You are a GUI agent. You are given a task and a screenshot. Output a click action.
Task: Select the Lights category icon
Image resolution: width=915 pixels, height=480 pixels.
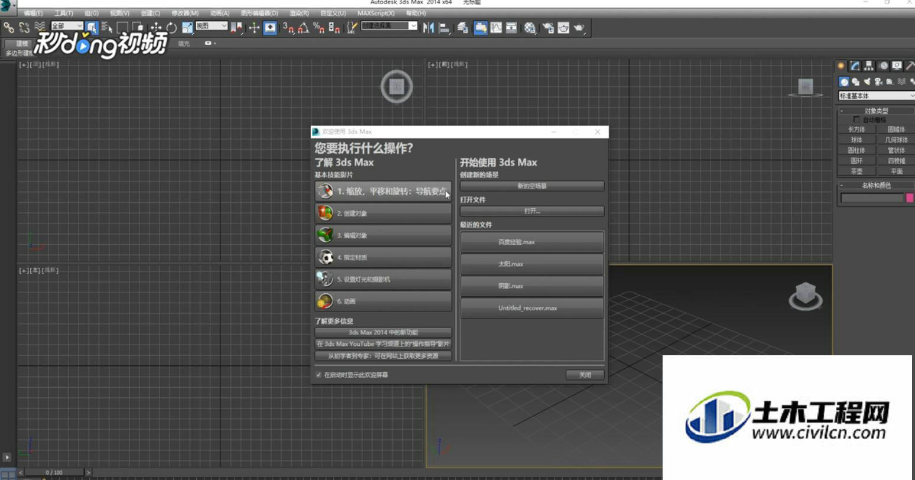(867, 82)
